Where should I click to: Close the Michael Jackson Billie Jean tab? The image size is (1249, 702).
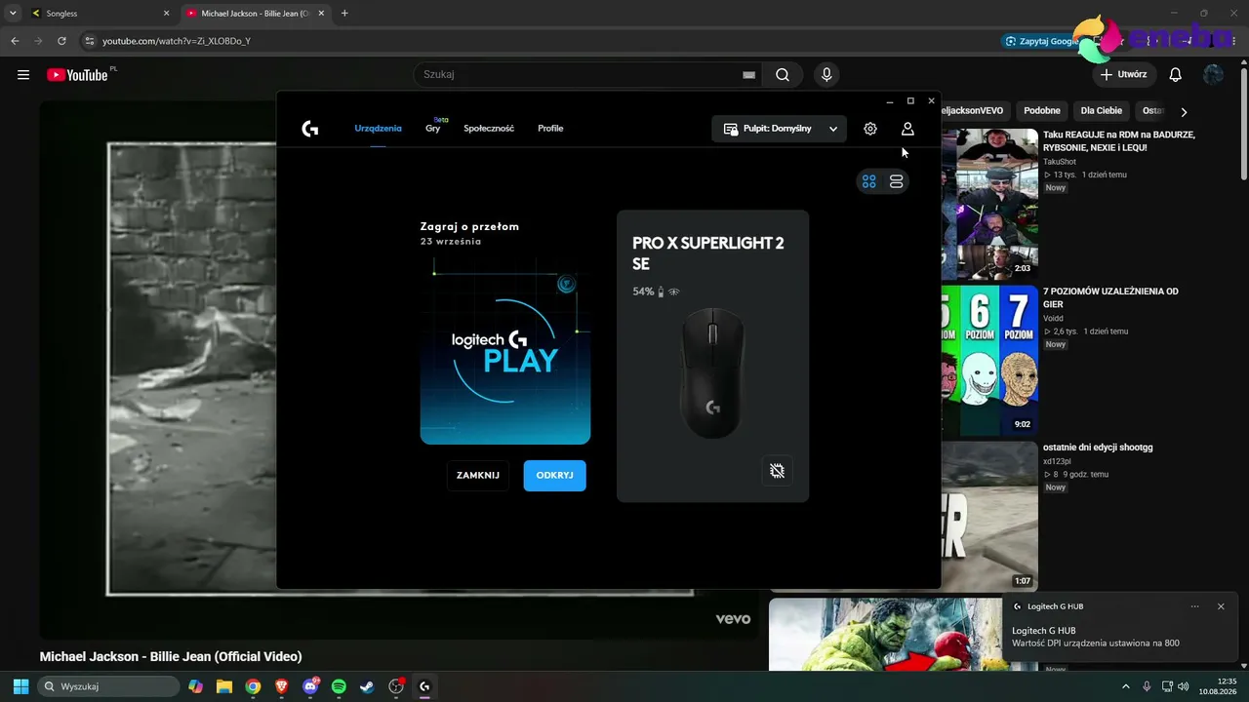click(x=321, y=14)
